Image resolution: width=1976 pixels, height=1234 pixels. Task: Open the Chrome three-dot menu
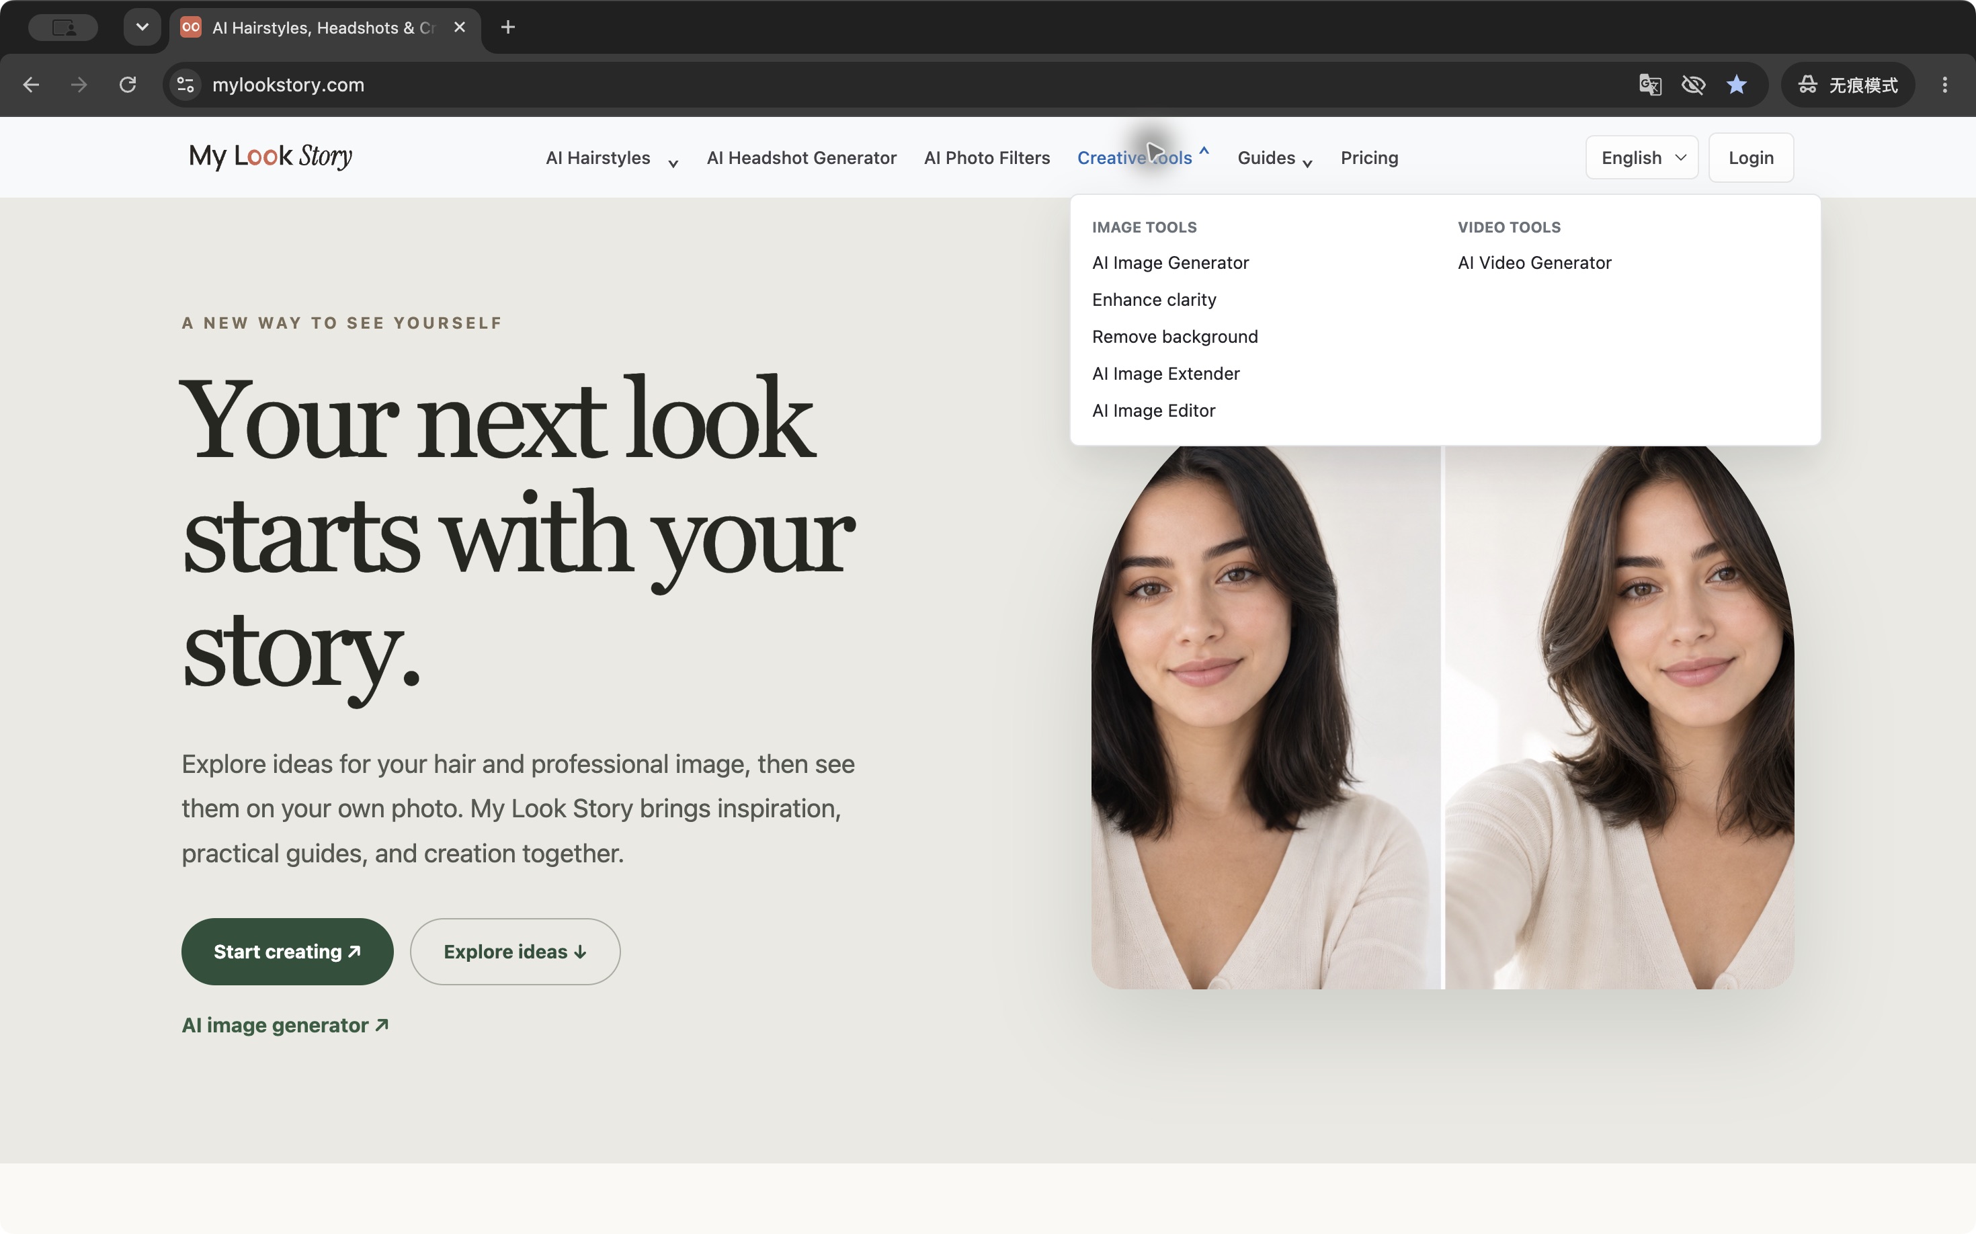1945,85
